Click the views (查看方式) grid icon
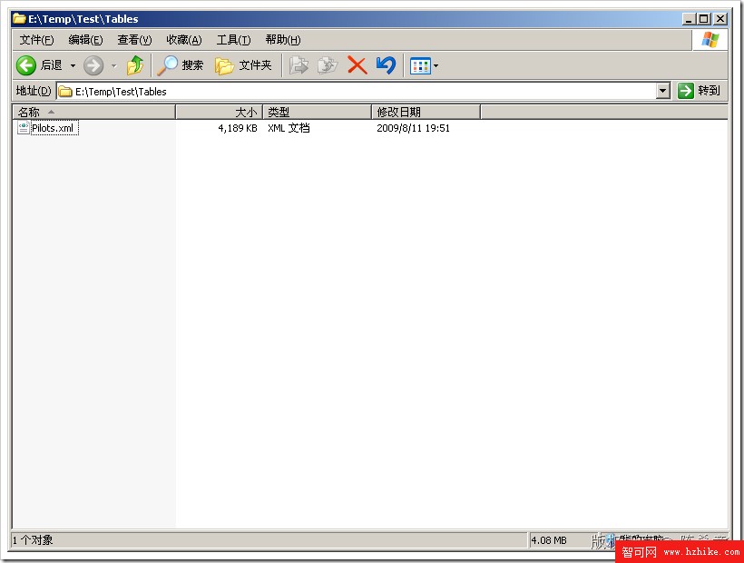 tap(418, 64)
